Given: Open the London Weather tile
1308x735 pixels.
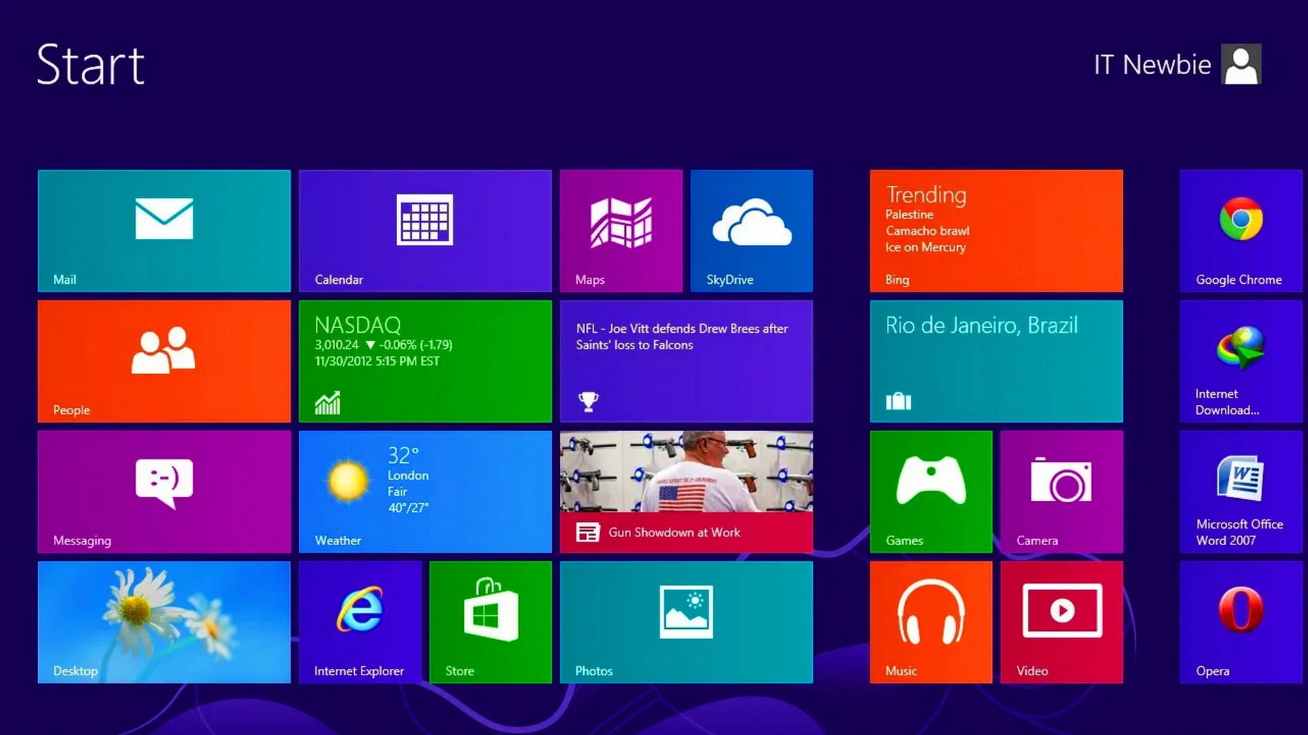Looking at the screenshot, I should pyautogui.click(x=425, y=492).
